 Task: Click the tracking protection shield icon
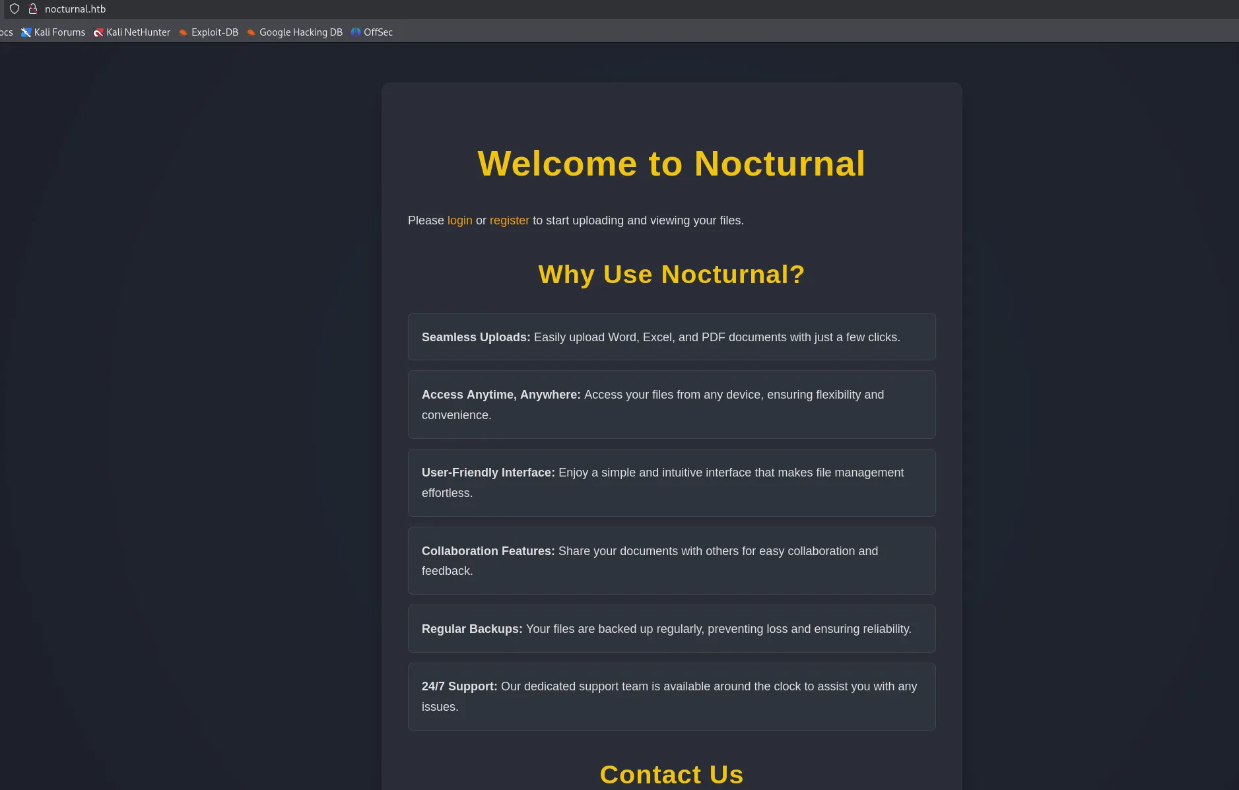[15, 9]
